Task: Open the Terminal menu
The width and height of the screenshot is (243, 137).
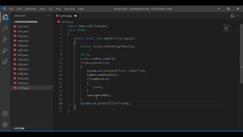Action: 69,9
